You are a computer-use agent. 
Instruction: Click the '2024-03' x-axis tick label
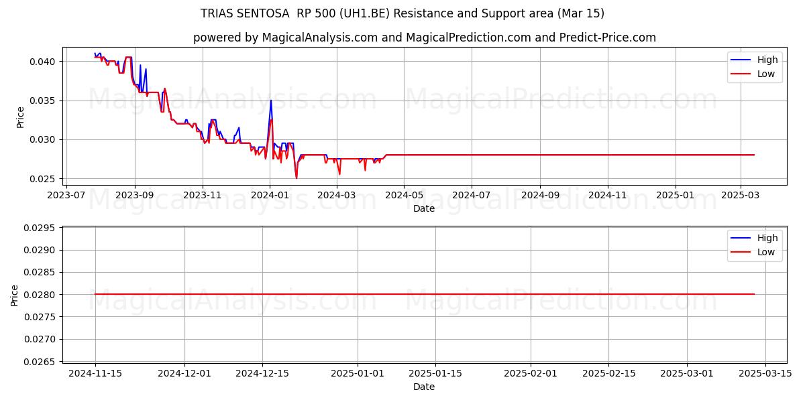coord(337,196)
